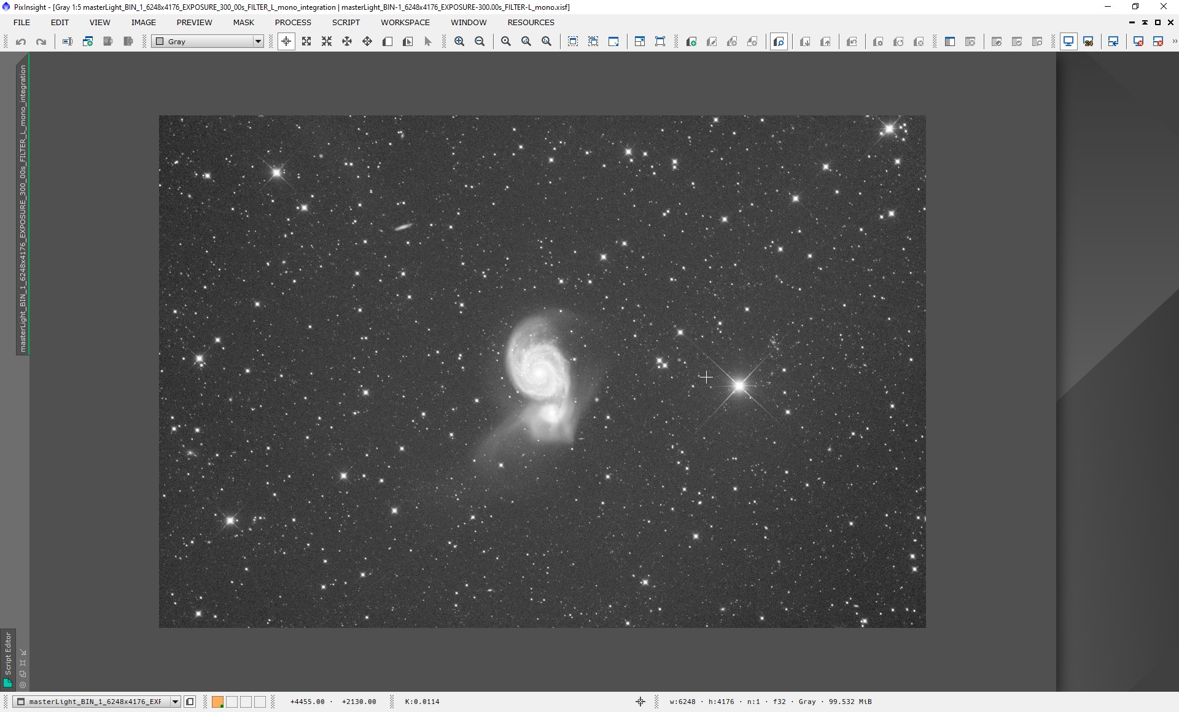1179x712 pixels.
Task: Click the Reset STF red-x monitor icon
Action: point(1138,42)
